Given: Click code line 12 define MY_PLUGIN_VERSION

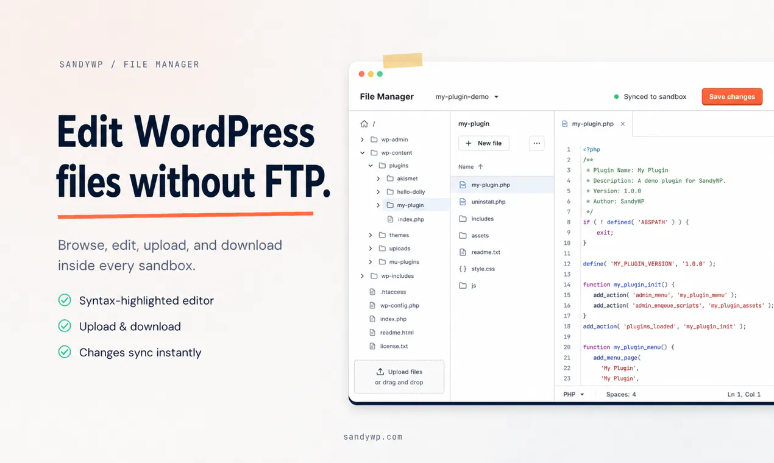Looking at the screenshot, I should click(x=649, y=264).
